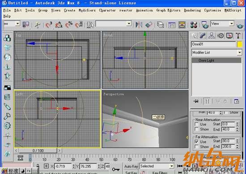Image resolution: width=246 pixels, height=174 pixels.
Task: Click Configure Modifier Sets icon
Action: point(237,101)
